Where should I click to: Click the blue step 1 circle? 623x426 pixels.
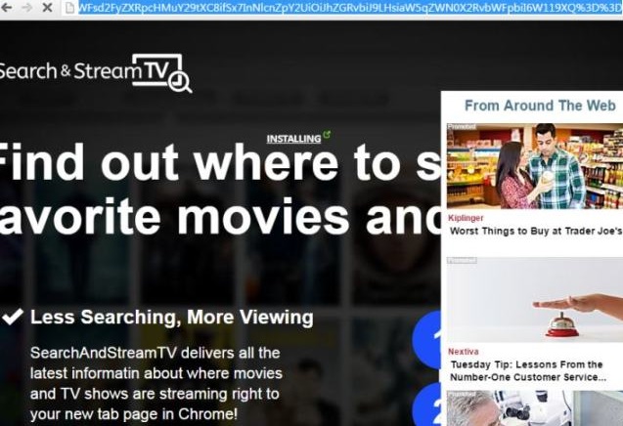pos(426,339)
